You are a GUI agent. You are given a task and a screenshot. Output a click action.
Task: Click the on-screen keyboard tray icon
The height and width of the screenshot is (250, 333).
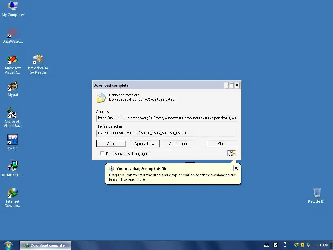267,245
